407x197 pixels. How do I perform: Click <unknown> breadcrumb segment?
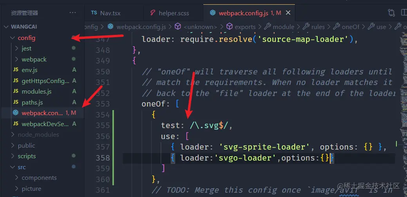(201, 27)
